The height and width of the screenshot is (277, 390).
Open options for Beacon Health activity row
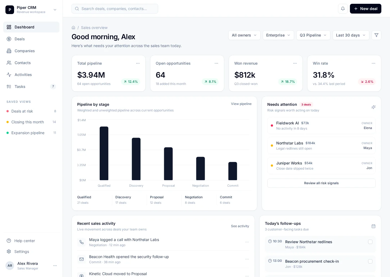point(247,259)
